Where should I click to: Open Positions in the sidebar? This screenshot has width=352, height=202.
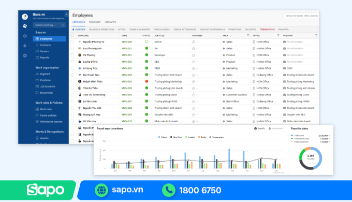pyautogui.click(x=43, y=80)
